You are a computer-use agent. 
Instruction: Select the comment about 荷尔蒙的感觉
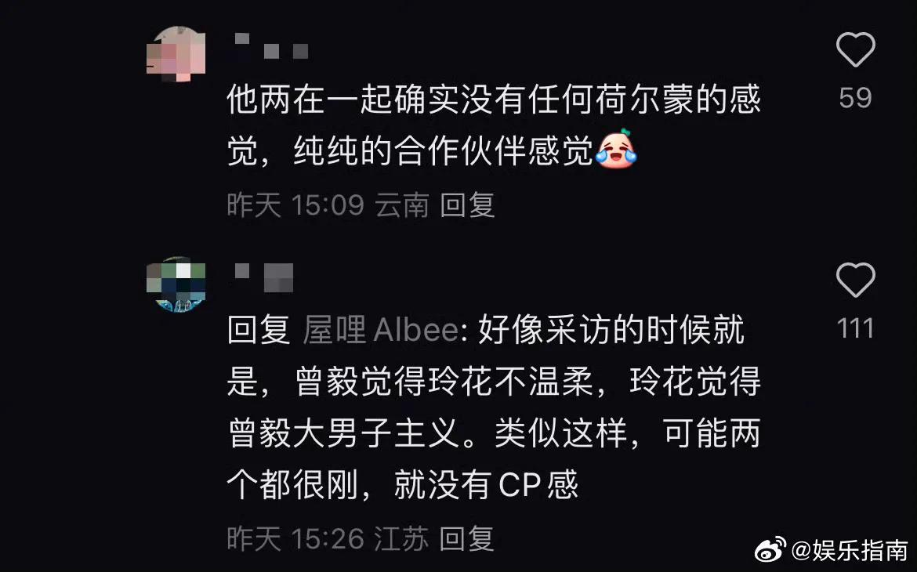click(x=494, y=125)
